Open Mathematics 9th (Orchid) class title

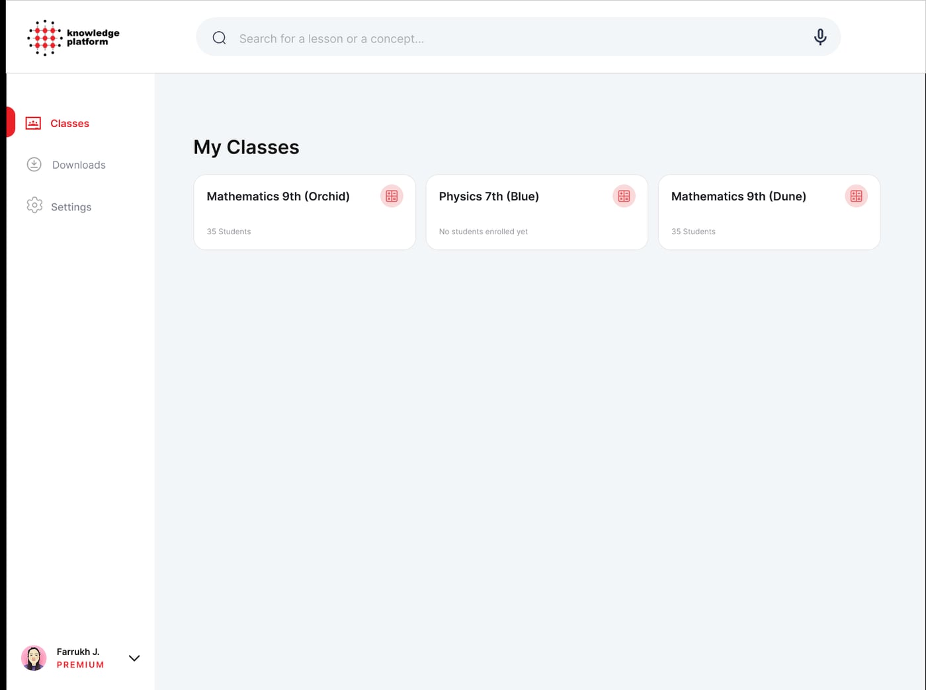(278, 196)
